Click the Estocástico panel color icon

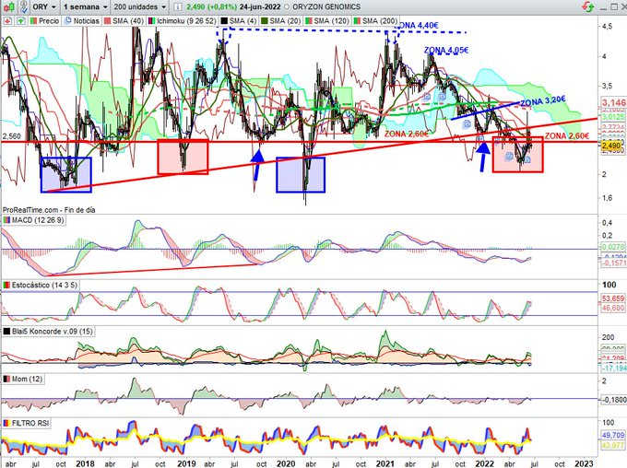[x=6, y=285]
